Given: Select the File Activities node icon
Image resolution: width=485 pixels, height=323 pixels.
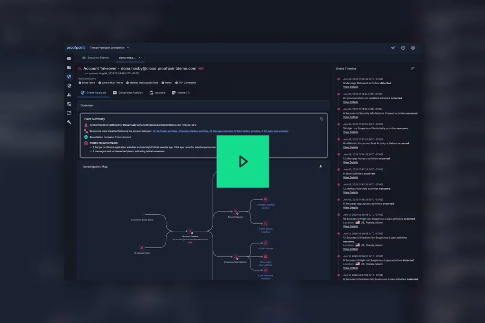Looking at the screenshot, I should [x=265, y=243].
